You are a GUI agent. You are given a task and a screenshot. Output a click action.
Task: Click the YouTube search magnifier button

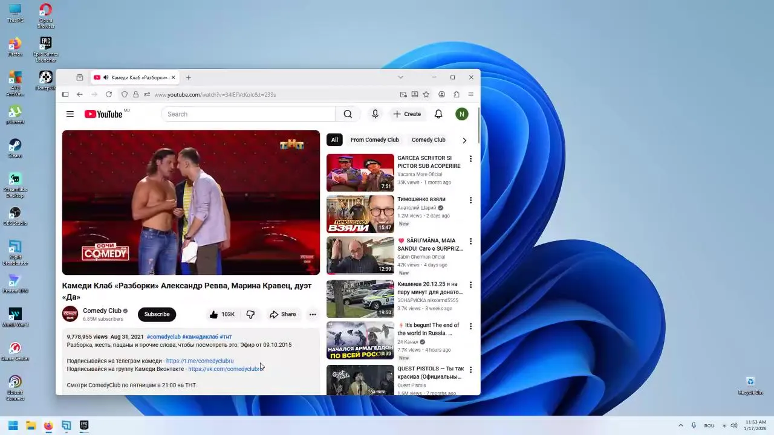pos(348,114)
